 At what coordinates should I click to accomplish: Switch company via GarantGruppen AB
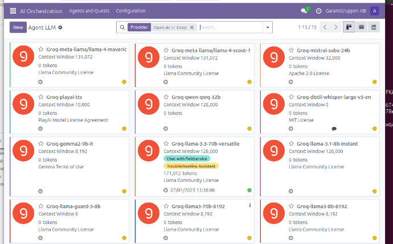(346, 11)
